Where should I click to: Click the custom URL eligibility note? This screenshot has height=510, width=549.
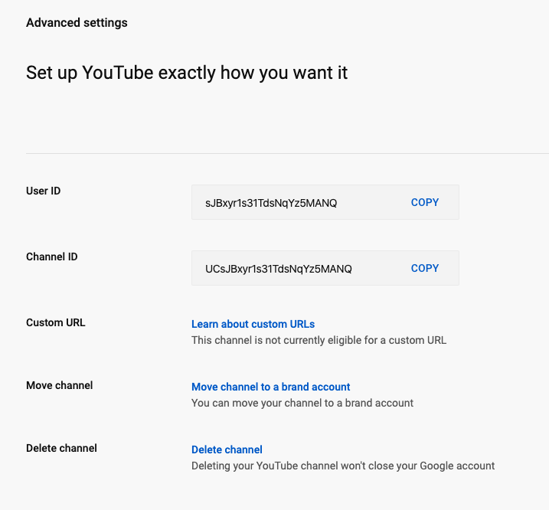point(319,340)
